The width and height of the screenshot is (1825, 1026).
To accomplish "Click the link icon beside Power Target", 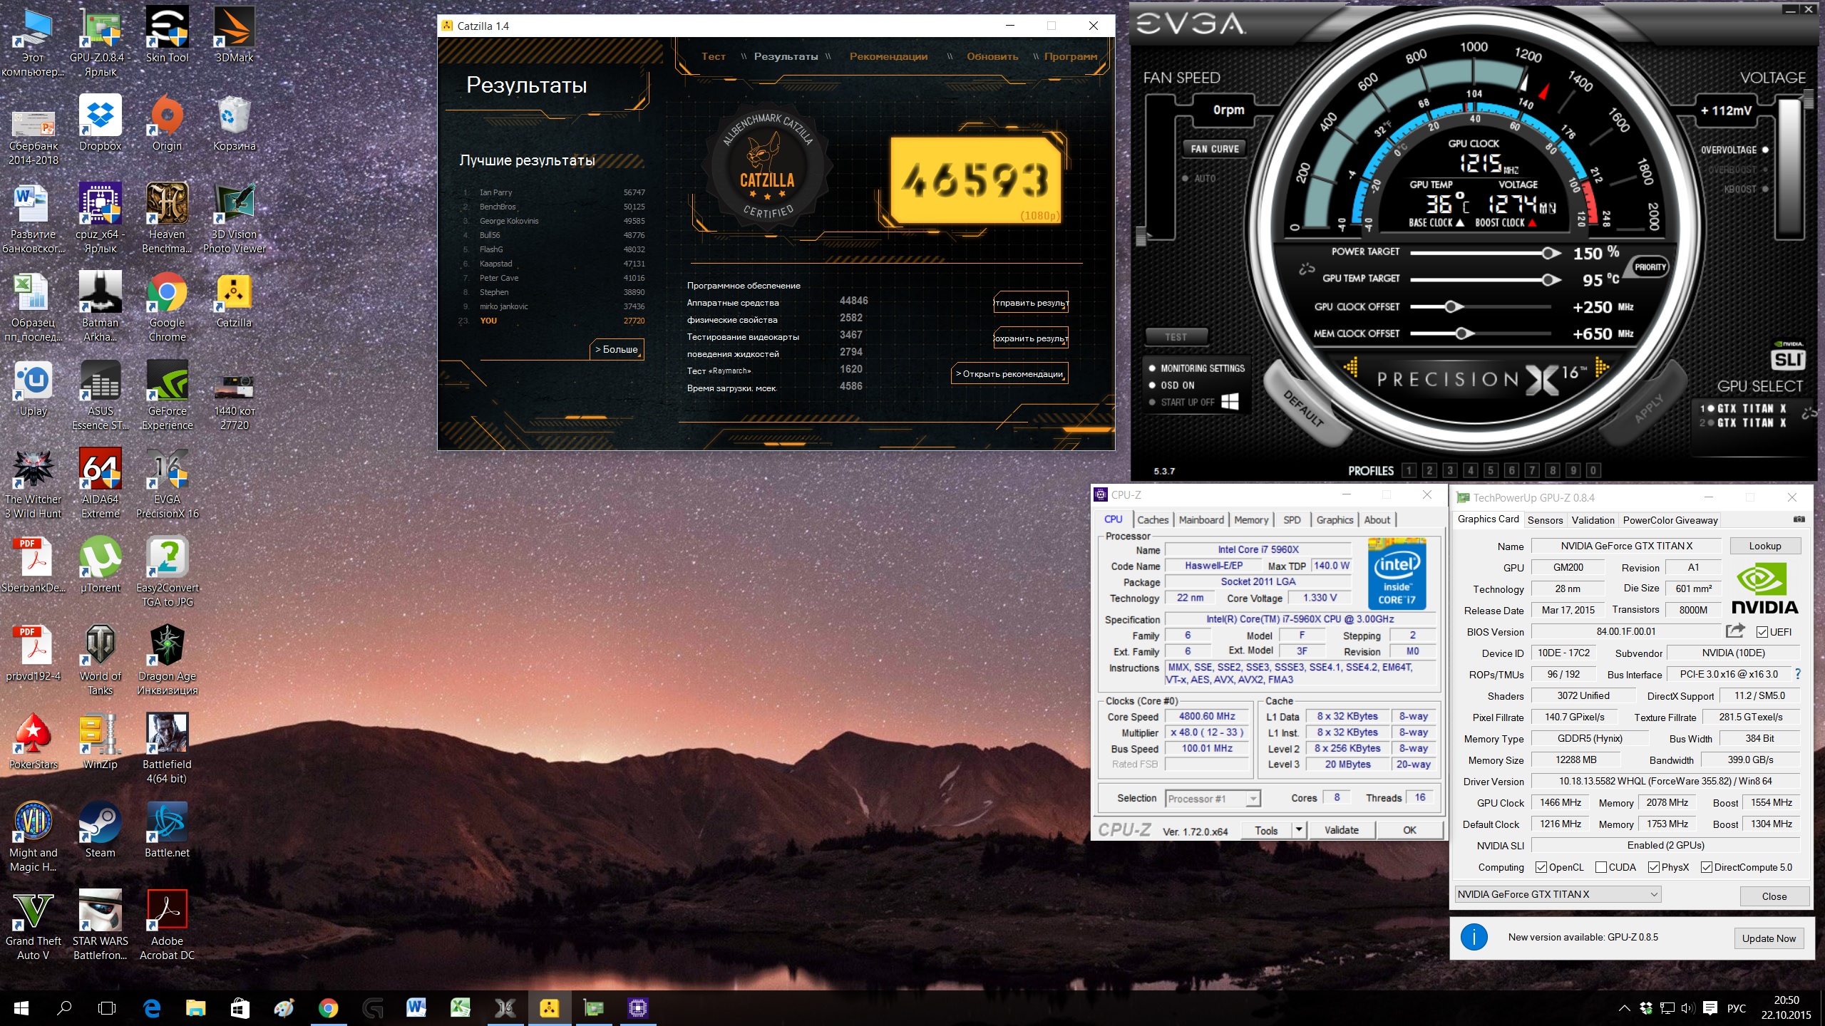I will (x=1306, y=268).
